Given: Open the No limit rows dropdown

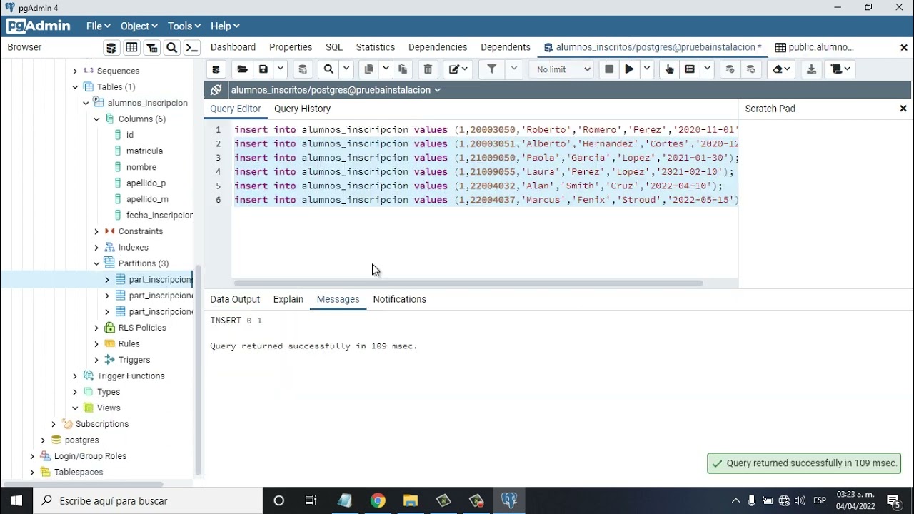Looking at the screenshot, I should tap(563, 69).
